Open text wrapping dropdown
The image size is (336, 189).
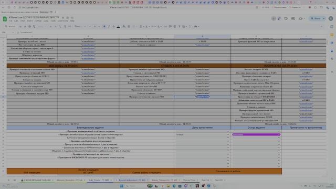(x=153, y=27)
